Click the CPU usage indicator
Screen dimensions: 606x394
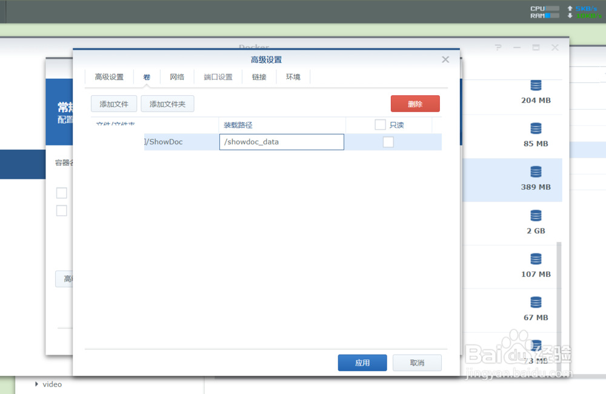click(x=545, y=8)
